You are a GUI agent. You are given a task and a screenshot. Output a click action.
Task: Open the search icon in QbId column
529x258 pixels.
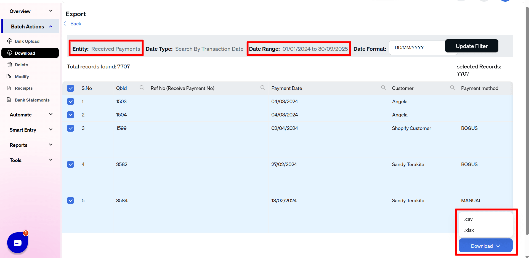pos(142,87)
